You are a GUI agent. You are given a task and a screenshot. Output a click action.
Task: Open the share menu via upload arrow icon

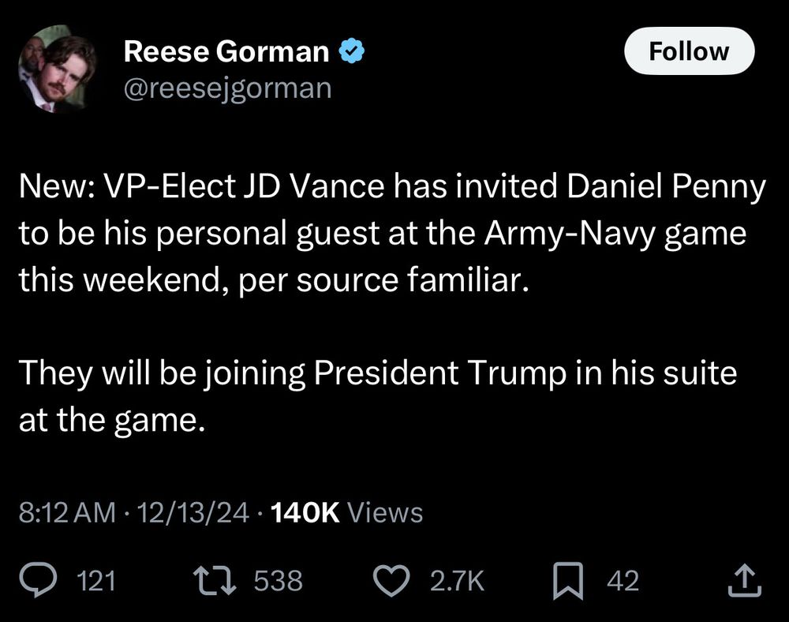[x=744, y=582]
